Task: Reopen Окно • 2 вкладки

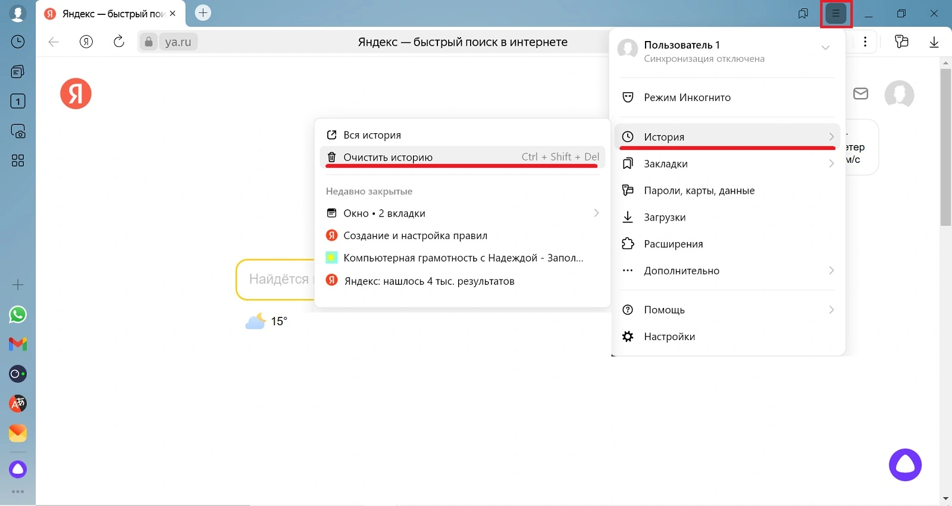Action: [462, 213]
